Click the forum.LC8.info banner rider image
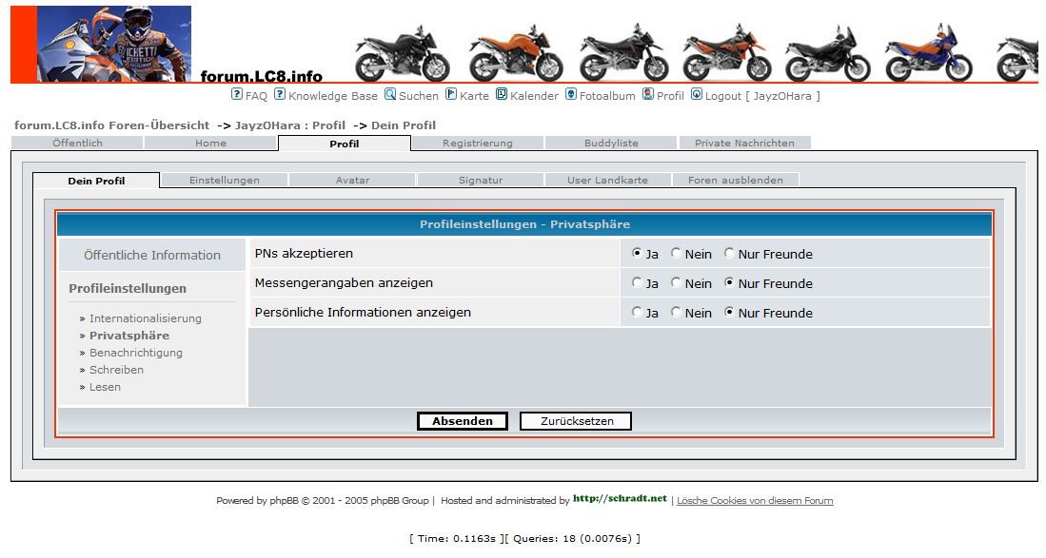The width and height of the screenshot is (1046, 558). 113,45
